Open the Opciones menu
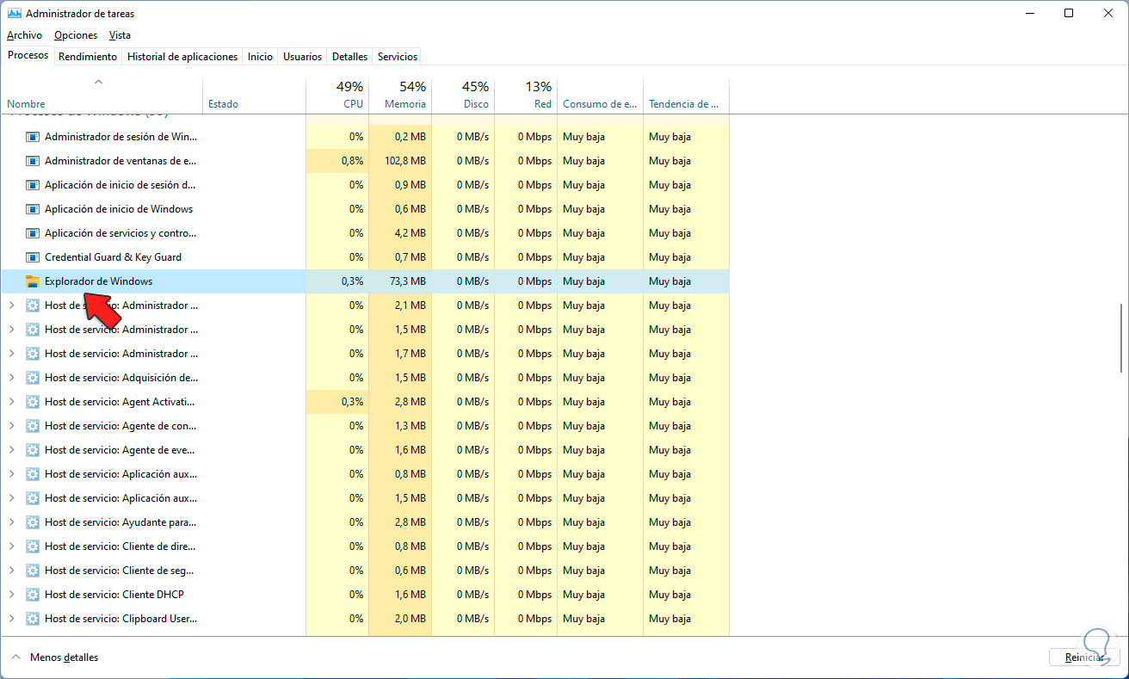 (x=76, y=35)
